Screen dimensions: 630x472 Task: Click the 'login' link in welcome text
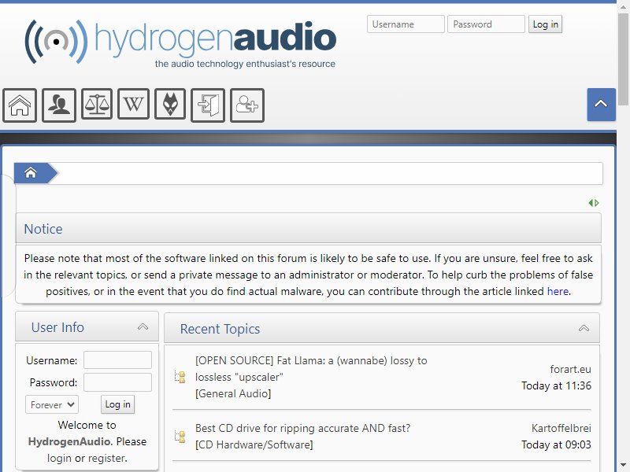pyautogui.click(x=59, y=458)
